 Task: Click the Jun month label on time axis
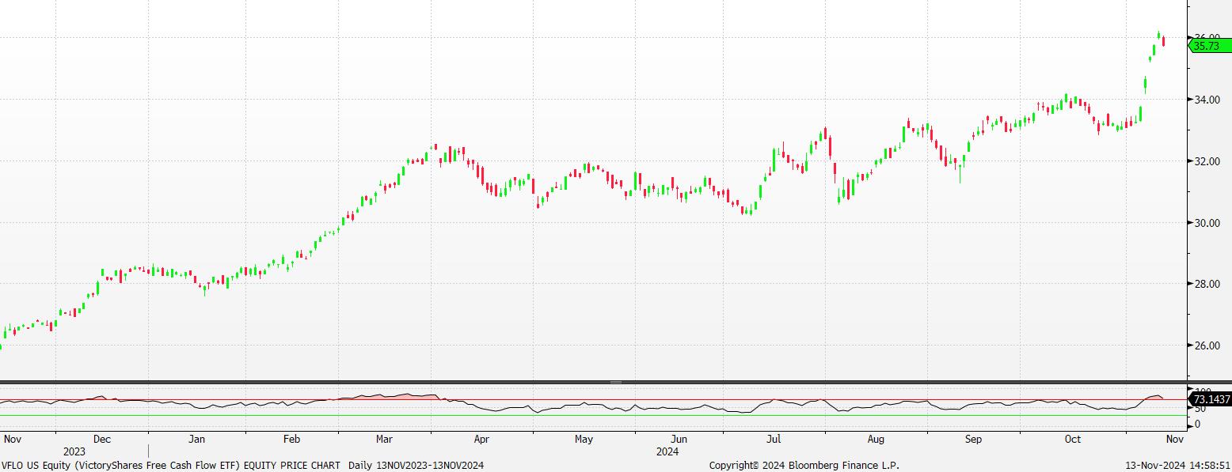[679, 438]
